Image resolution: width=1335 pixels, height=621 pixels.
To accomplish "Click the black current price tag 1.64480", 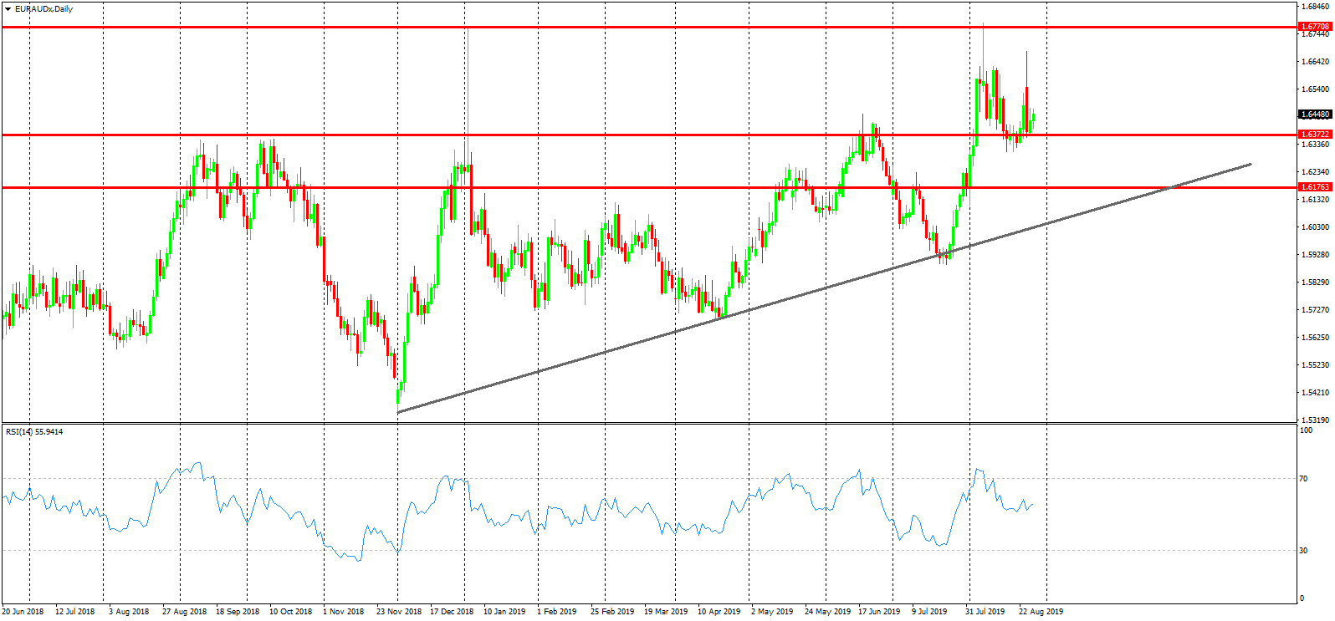I will click(x=1315, y=114).
